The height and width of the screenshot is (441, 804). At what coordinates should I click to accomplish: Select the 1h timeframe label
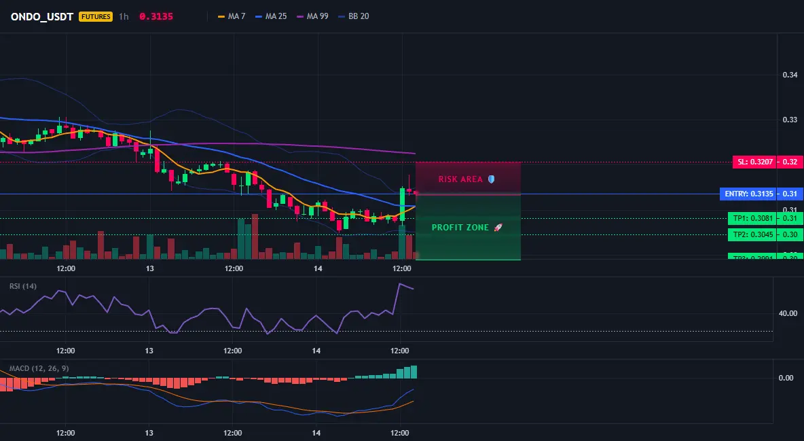[124, 16]
